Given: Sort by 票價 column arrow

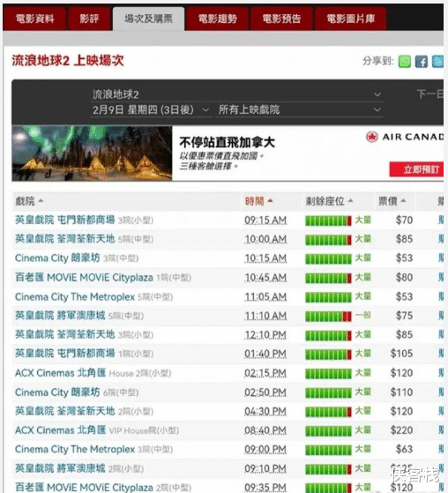Looking at the screenshot, I should pyautogui.click(x=403, y=200).
